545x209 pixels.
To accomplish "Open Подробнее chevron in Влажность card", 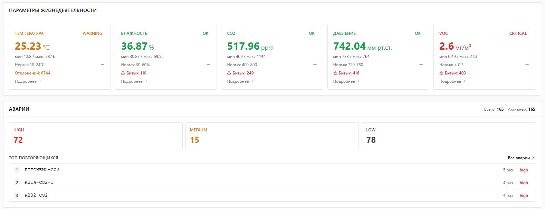I will (146, 81).
